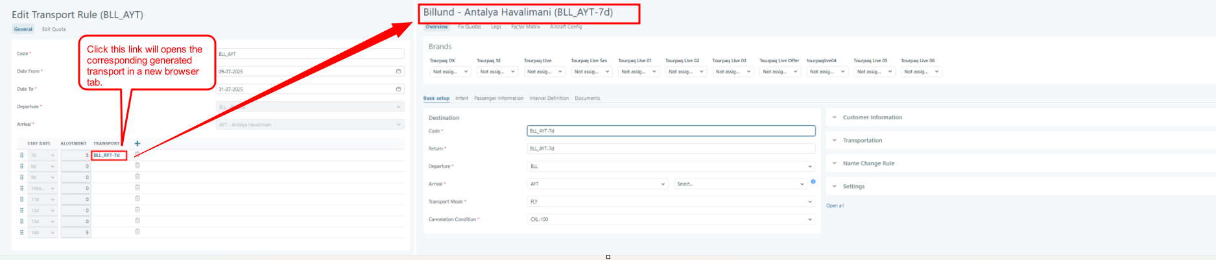This screenshot has width=1216, height=260.
Task: Click the trash icon for 14d row
Action: 137,231
